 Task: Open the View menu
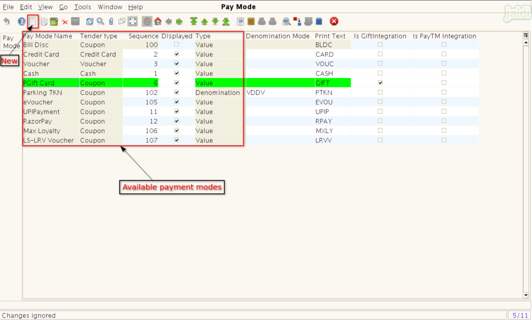pos(45,7)
